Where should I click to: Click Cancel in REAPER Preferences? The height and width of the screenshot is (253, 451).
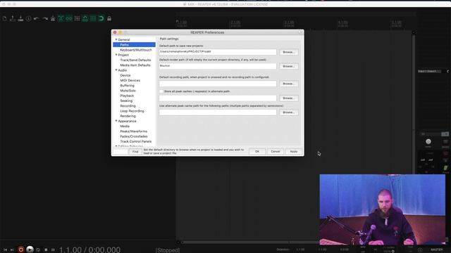(x=276, y=152)
